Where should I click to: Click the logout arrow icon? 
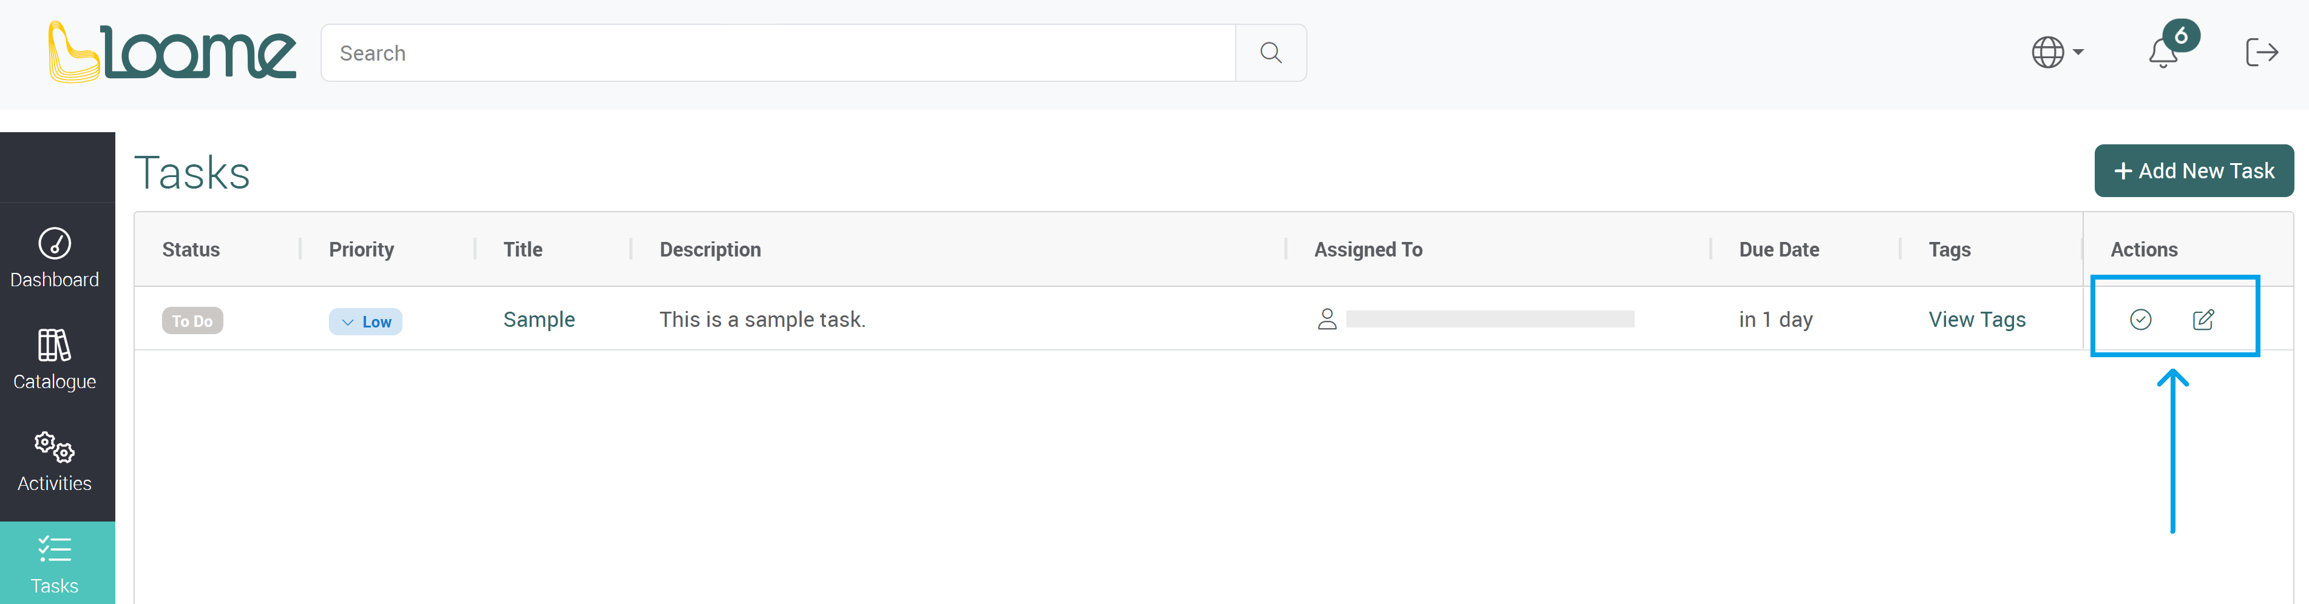point(2262,53)
